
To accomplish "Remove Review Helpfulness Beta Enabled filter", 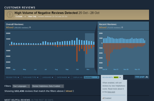I will (x=62, y=86).
